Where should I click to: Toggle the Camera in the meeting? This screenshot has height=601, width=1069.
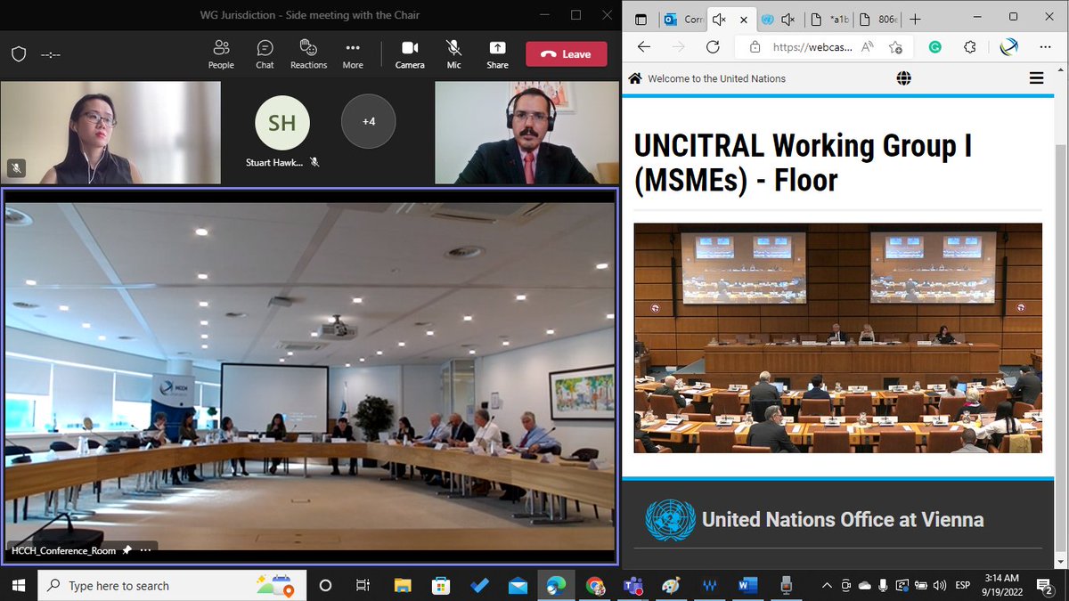[x=410, y=53]
